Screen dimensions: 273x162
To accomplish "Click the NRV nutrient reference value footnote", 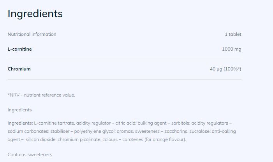I will (41, 95).
